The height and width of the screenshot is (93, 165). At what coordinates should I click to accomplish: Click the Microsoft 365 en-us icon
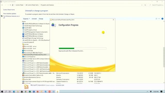23,47
